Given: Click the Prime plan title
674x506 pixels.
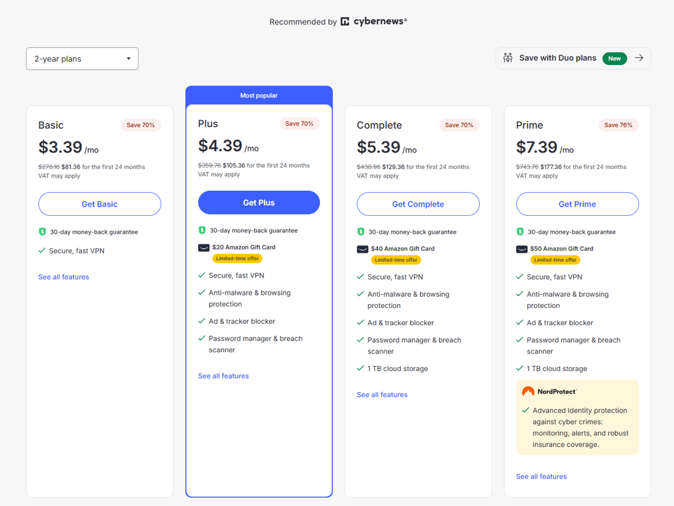Looking at the screenshot, I should point(530,125).
